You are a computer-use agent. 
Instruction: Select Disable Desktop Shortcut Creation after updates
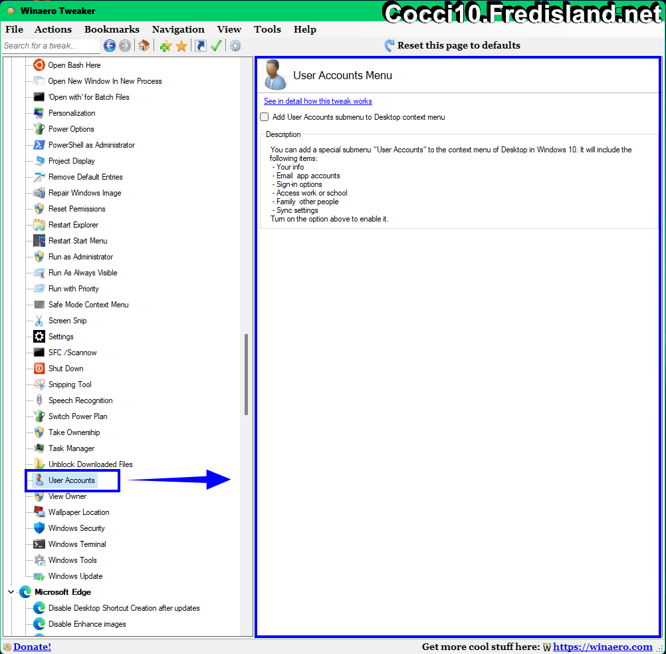click(124, 608)
